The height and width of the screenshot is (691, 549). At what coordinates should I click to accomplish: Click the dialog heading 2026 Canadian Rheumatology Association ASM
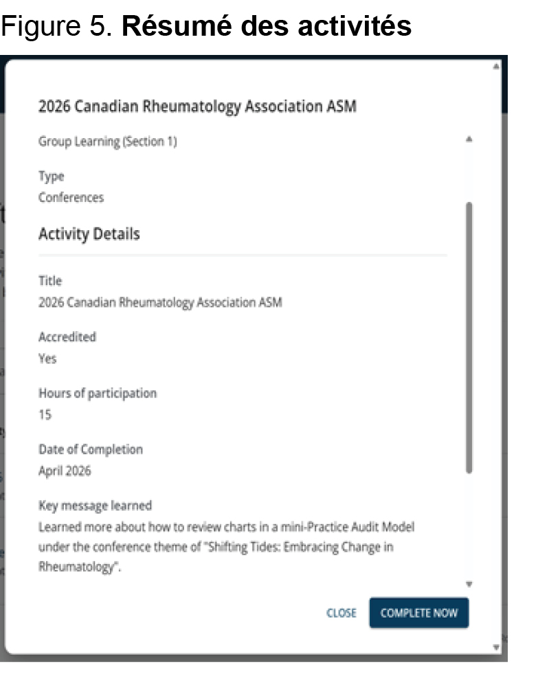tap(197, 106)
